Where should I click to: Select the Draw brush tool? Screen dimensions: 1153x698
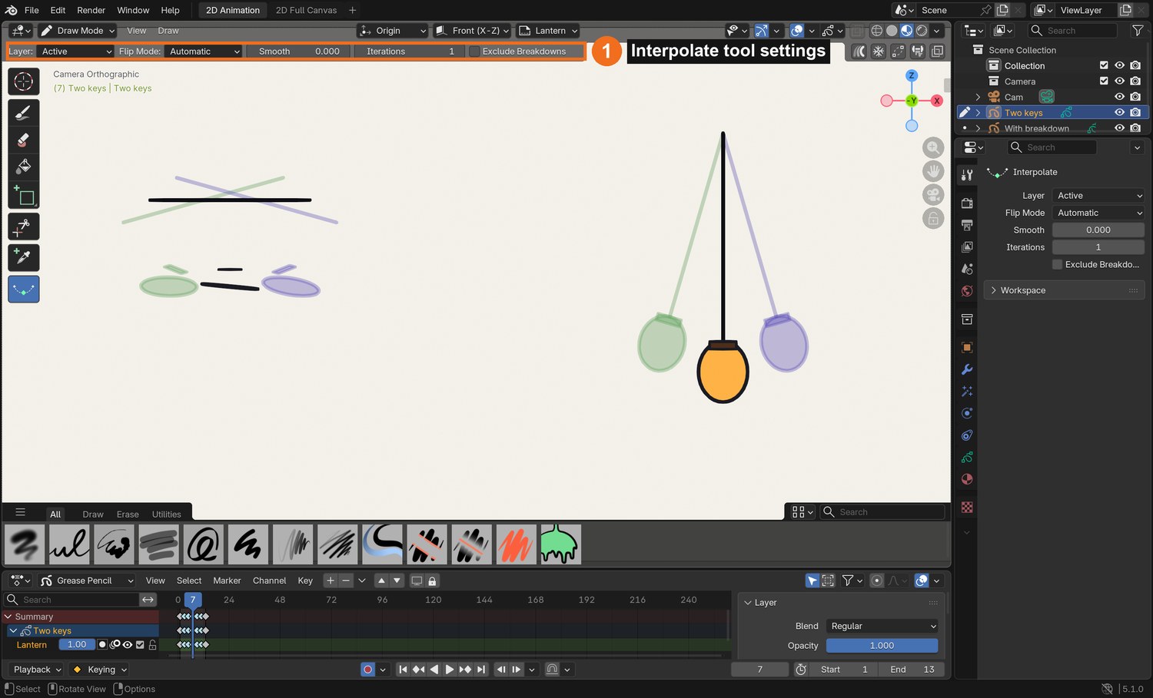(x=23, y=112)
